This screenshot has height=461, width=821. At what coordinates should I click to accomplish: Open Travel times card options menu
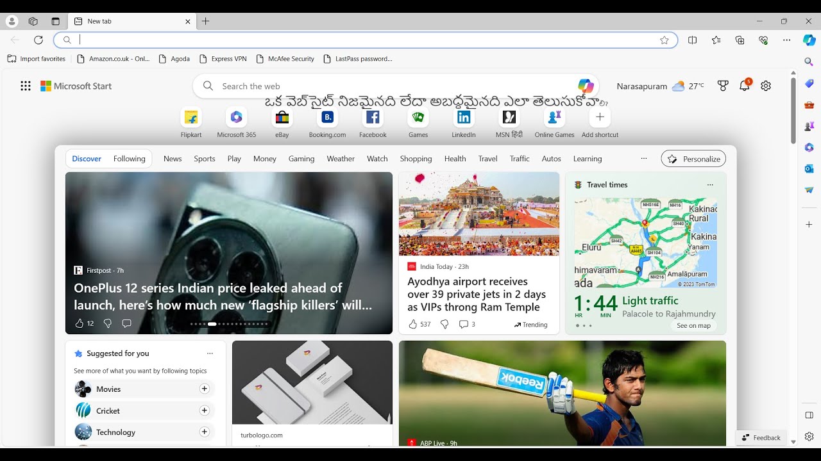click(x=710, y=184)
